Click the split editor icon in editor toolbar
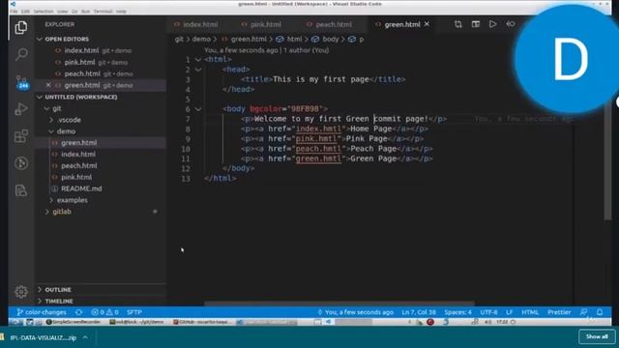 475,24
